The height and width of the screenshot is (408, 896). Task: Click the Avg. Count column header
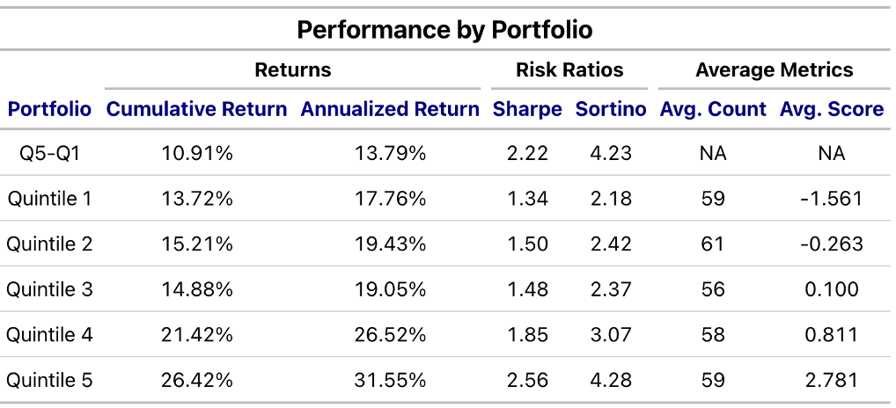tap(713, 110)
